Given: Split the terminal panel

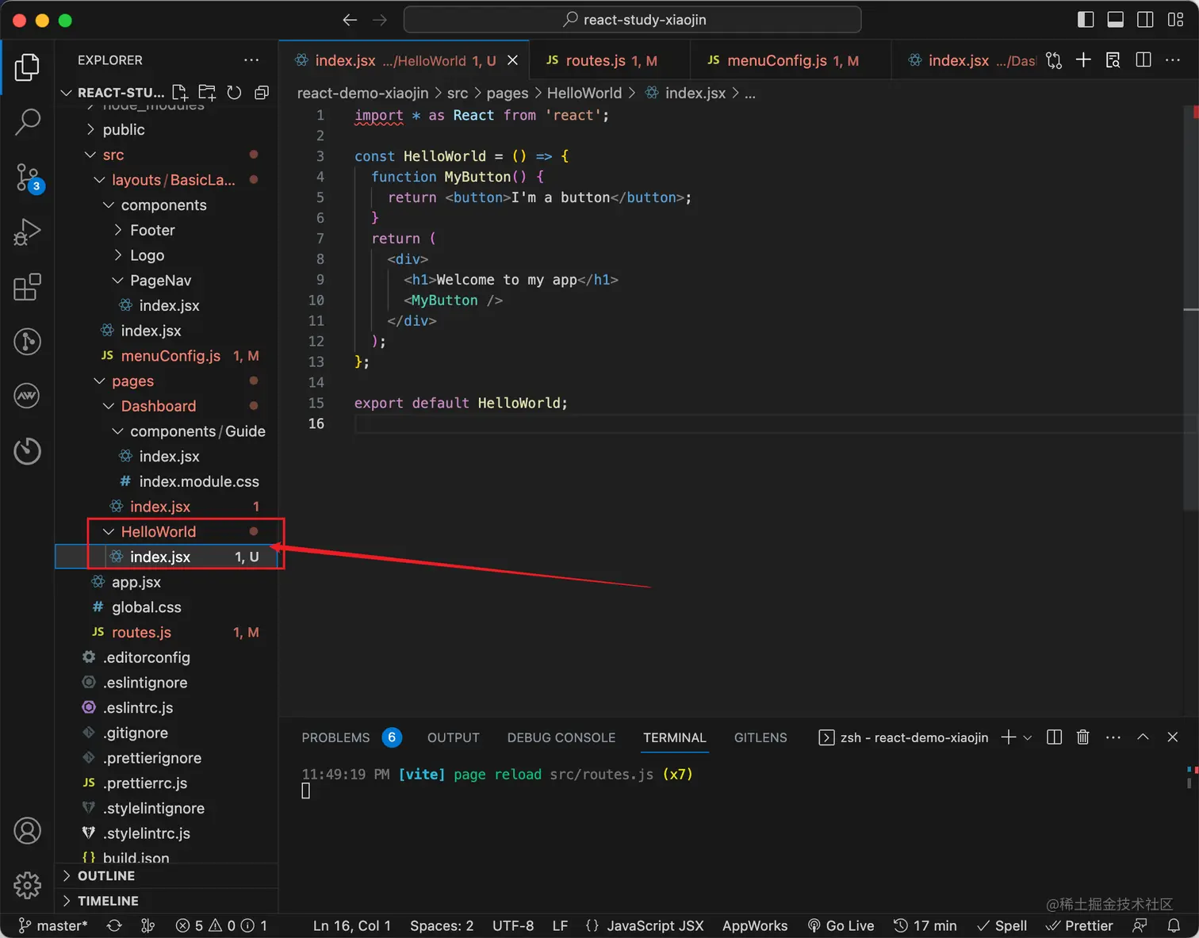Looking at the screenshot, I should coord(1054,737).
